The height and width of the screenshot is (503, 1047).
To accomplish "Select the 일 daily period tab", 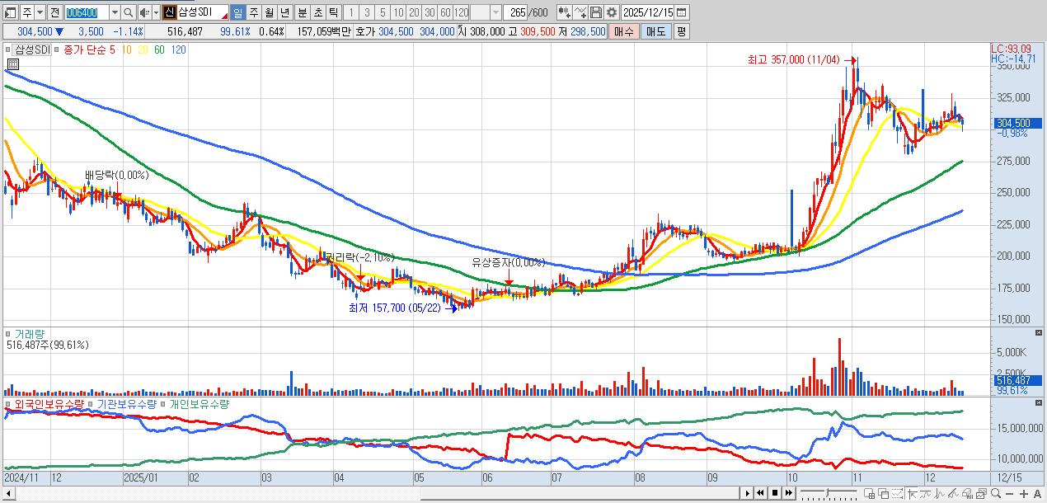I will tap(237, 12).
